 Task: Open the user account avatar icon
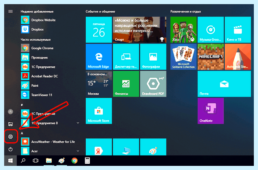[x=10, y=112]
